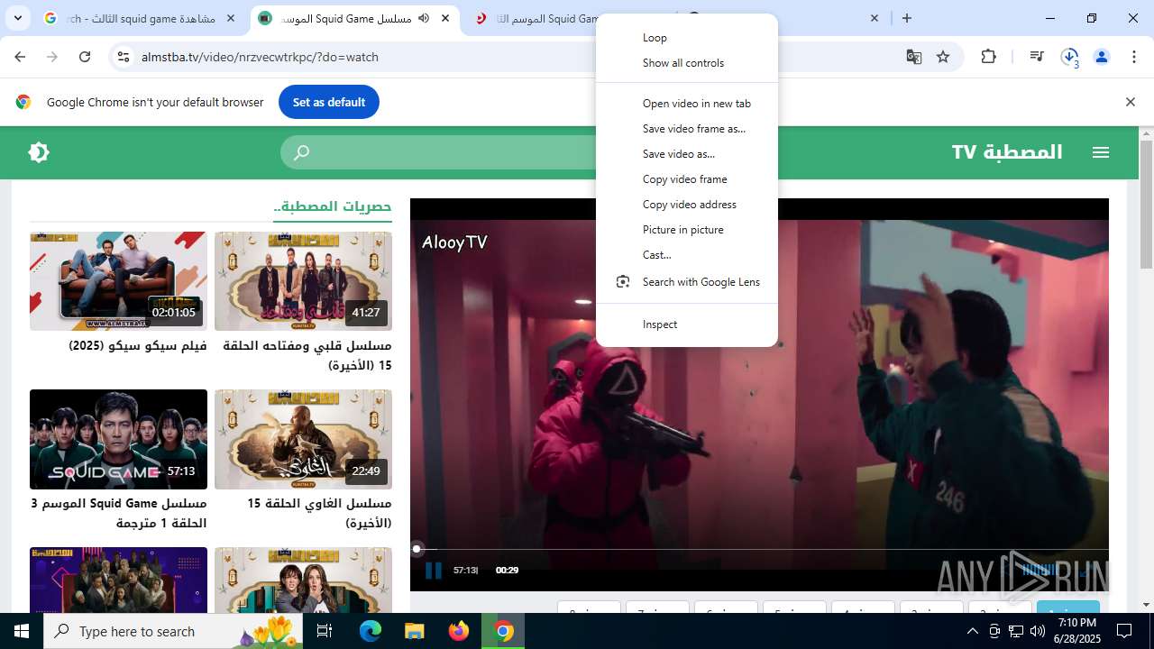Close the first squid game search tab
Screen dimensions: 1154x649
pos(231,18)
